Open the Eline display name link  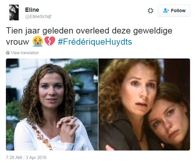[32, 10]
